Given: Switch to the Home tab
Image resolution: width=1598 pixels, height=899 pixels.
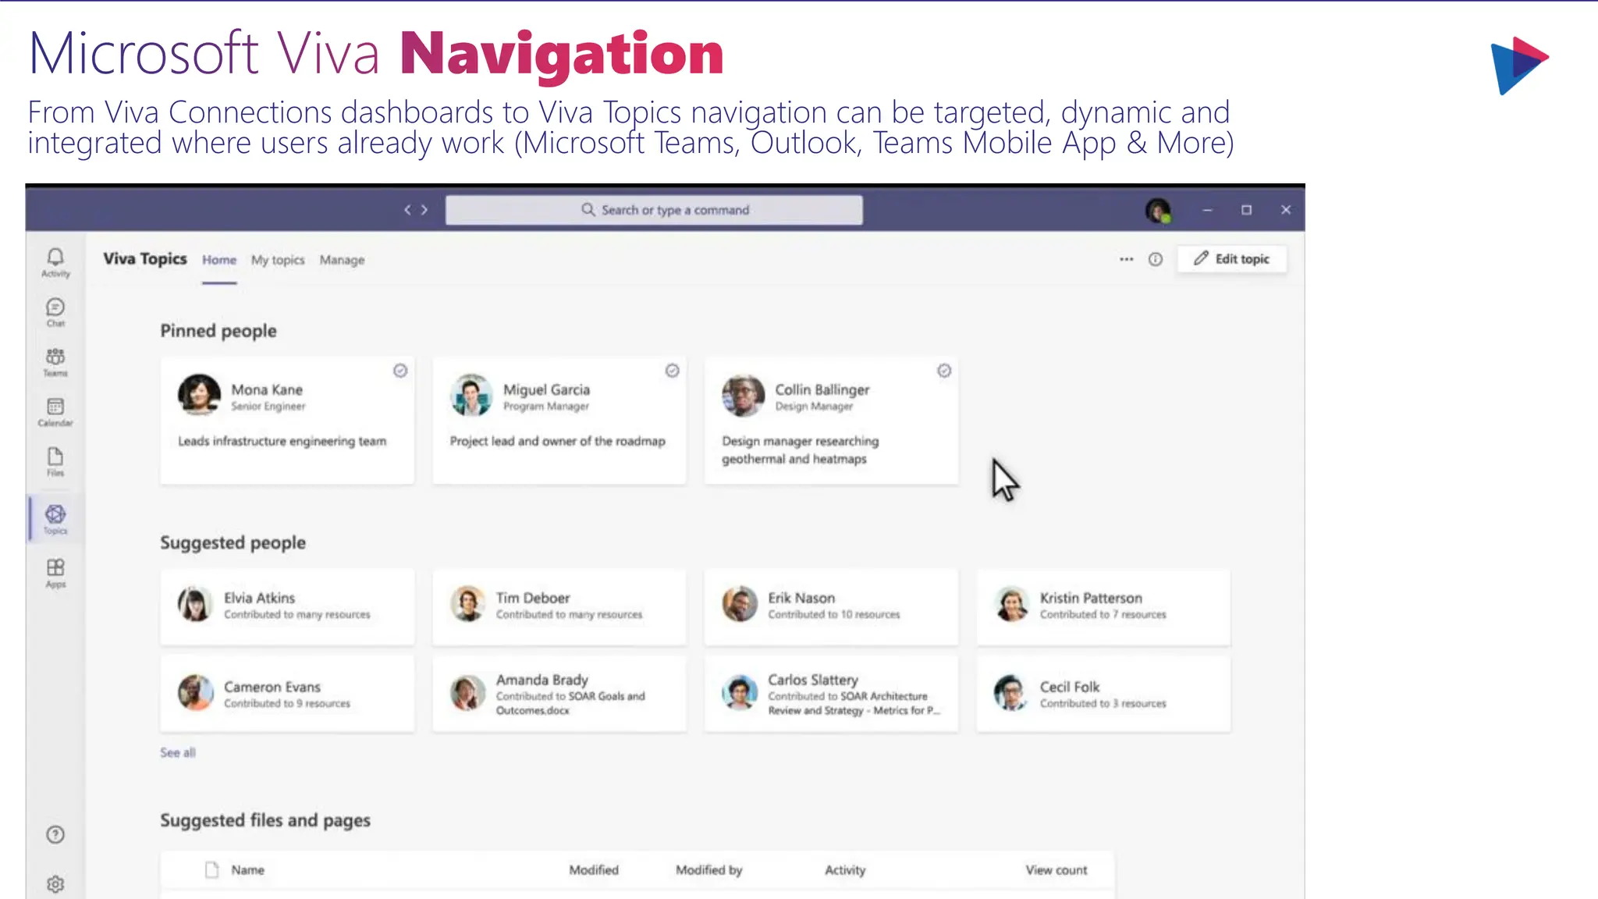Looking at the screenshot, I should pyautogui.click(x=219, y=260).
